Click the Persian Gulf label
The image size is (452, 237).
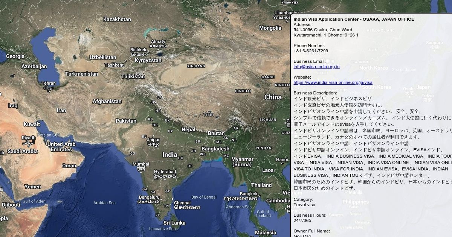click(x=49, y=135)
